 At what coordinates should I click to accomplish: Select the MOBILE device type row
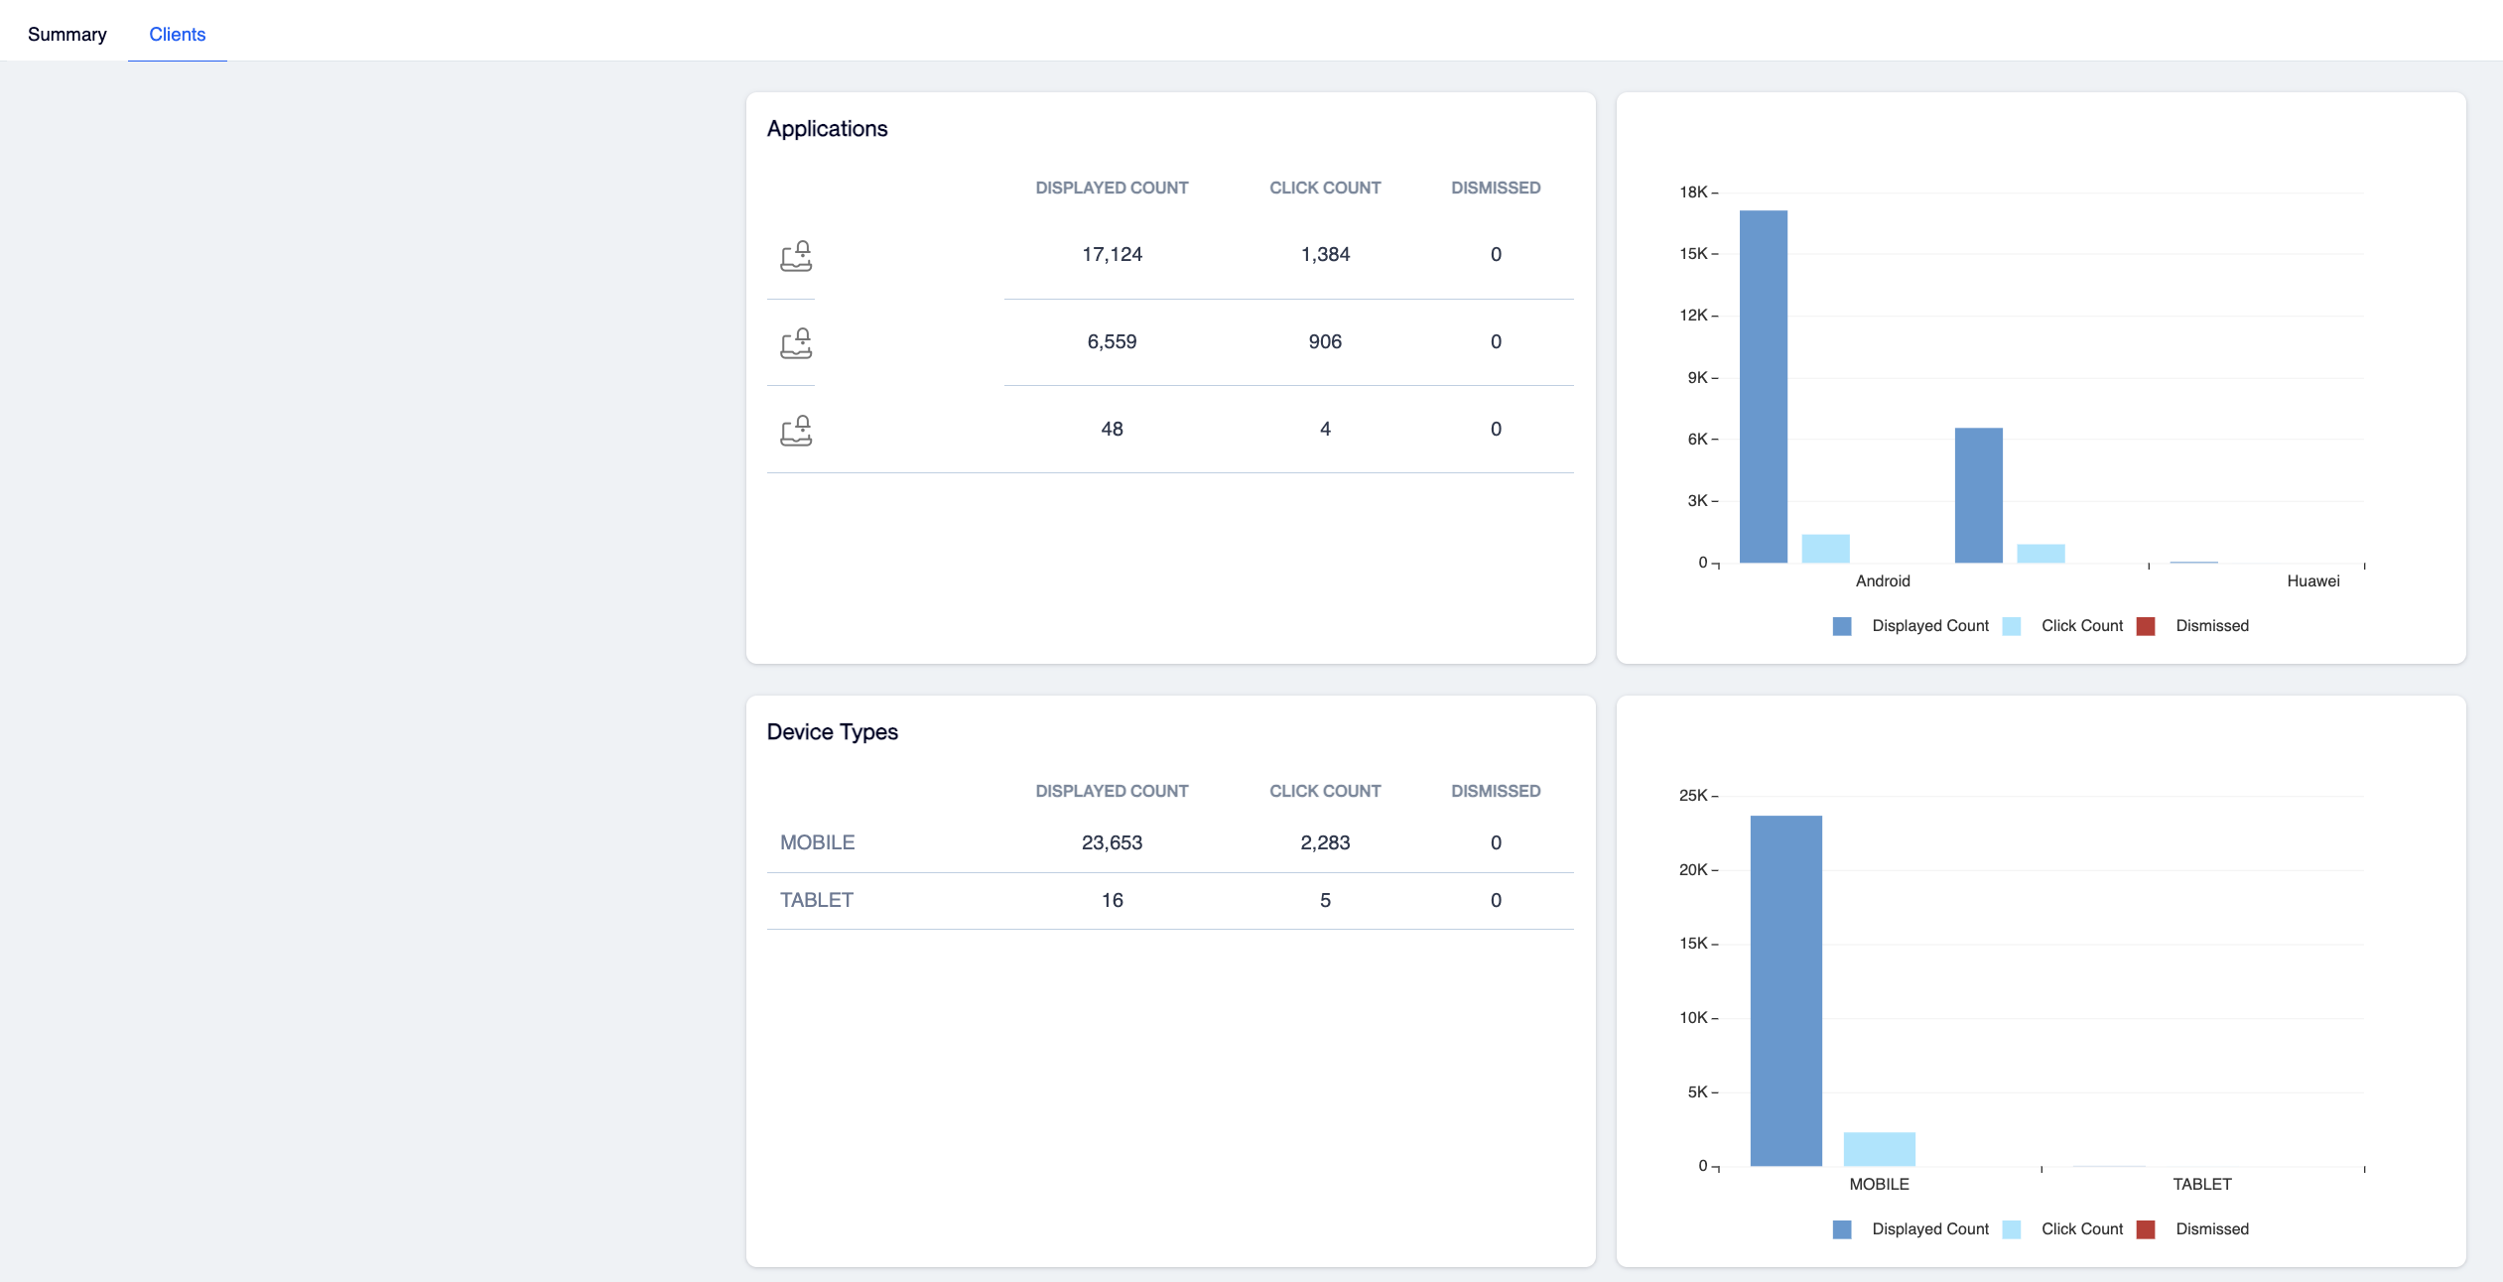tap(1170, 842)
